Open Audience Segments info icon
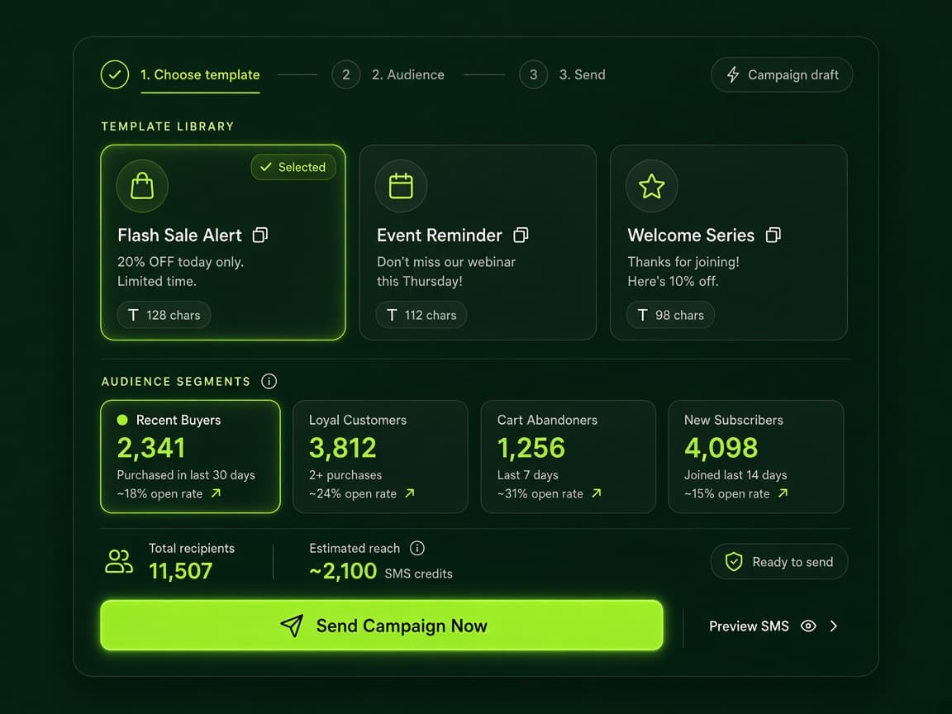The image size is (952, 714). coord(269,381)
